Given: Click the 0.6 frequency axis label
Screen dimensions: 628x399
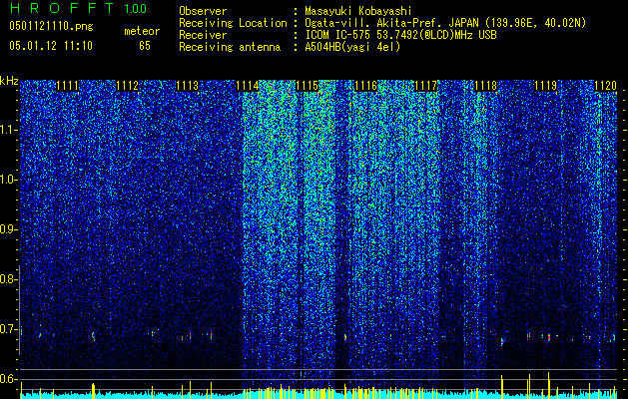Looking at the screenshot, I should tap(8, 379).
